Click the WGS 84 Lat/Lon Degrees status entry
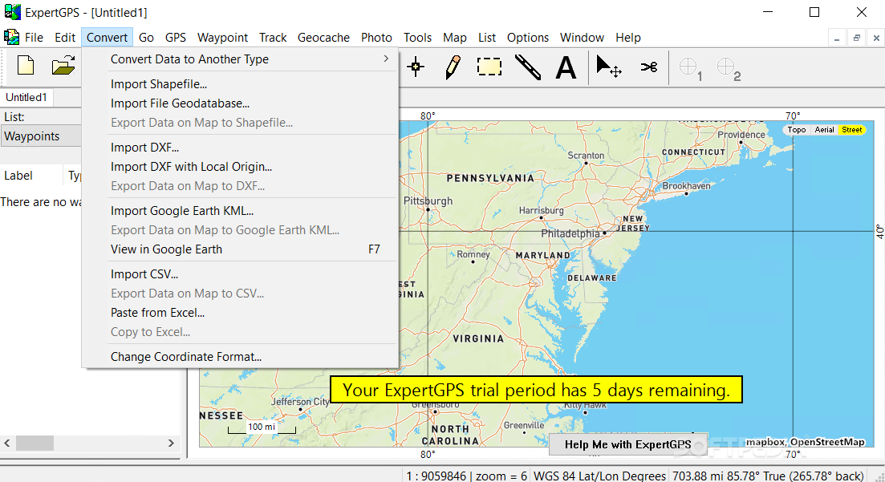 click(x=599, y=476)
